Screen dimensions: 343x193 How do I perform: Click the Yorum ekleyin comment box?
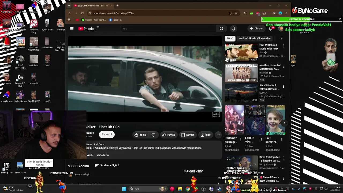83,175
